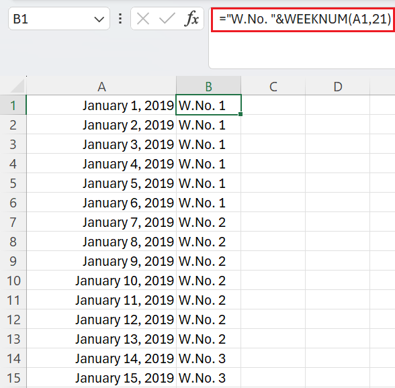Viewport: 395px width, 388px height.
Task: Click the Insert Function fx icon
Action: point(191,19)
